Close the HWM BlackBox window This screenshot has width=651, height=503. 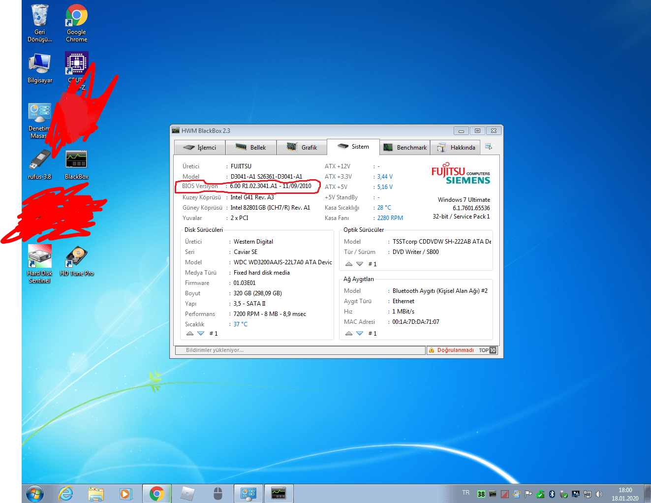494,131
